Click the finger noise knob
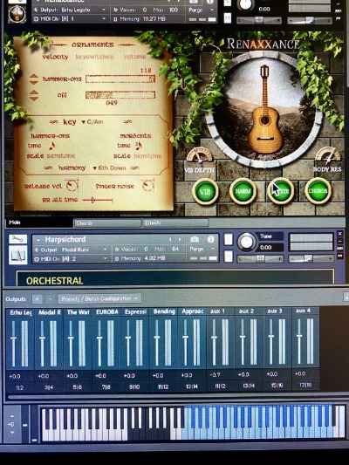Image resolution: width=349 pixels, height=465 pixels. click(x=147, y=186)
